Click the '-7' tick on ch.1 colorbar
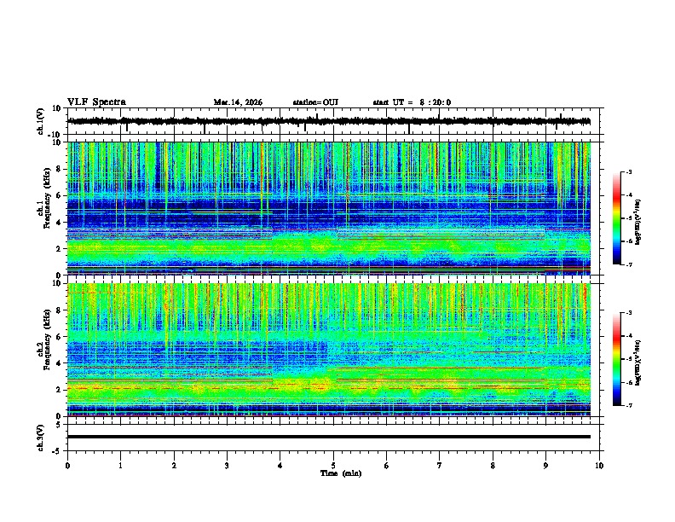675x522 pixels. click(x=628, y=264)
